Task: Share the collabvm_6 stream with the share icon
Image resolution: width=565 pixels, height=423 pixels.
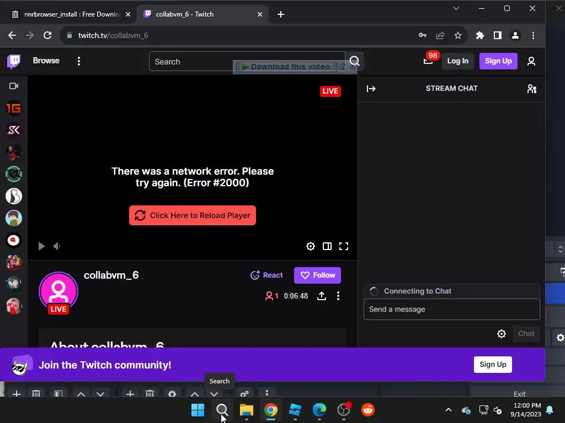Action: pyautogui.click(x=322, y=296)
